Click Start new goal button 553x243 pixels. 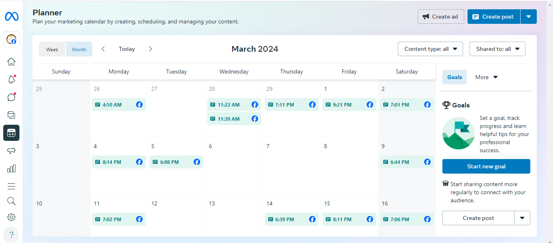pyautogui.click(x=486, y=166)
